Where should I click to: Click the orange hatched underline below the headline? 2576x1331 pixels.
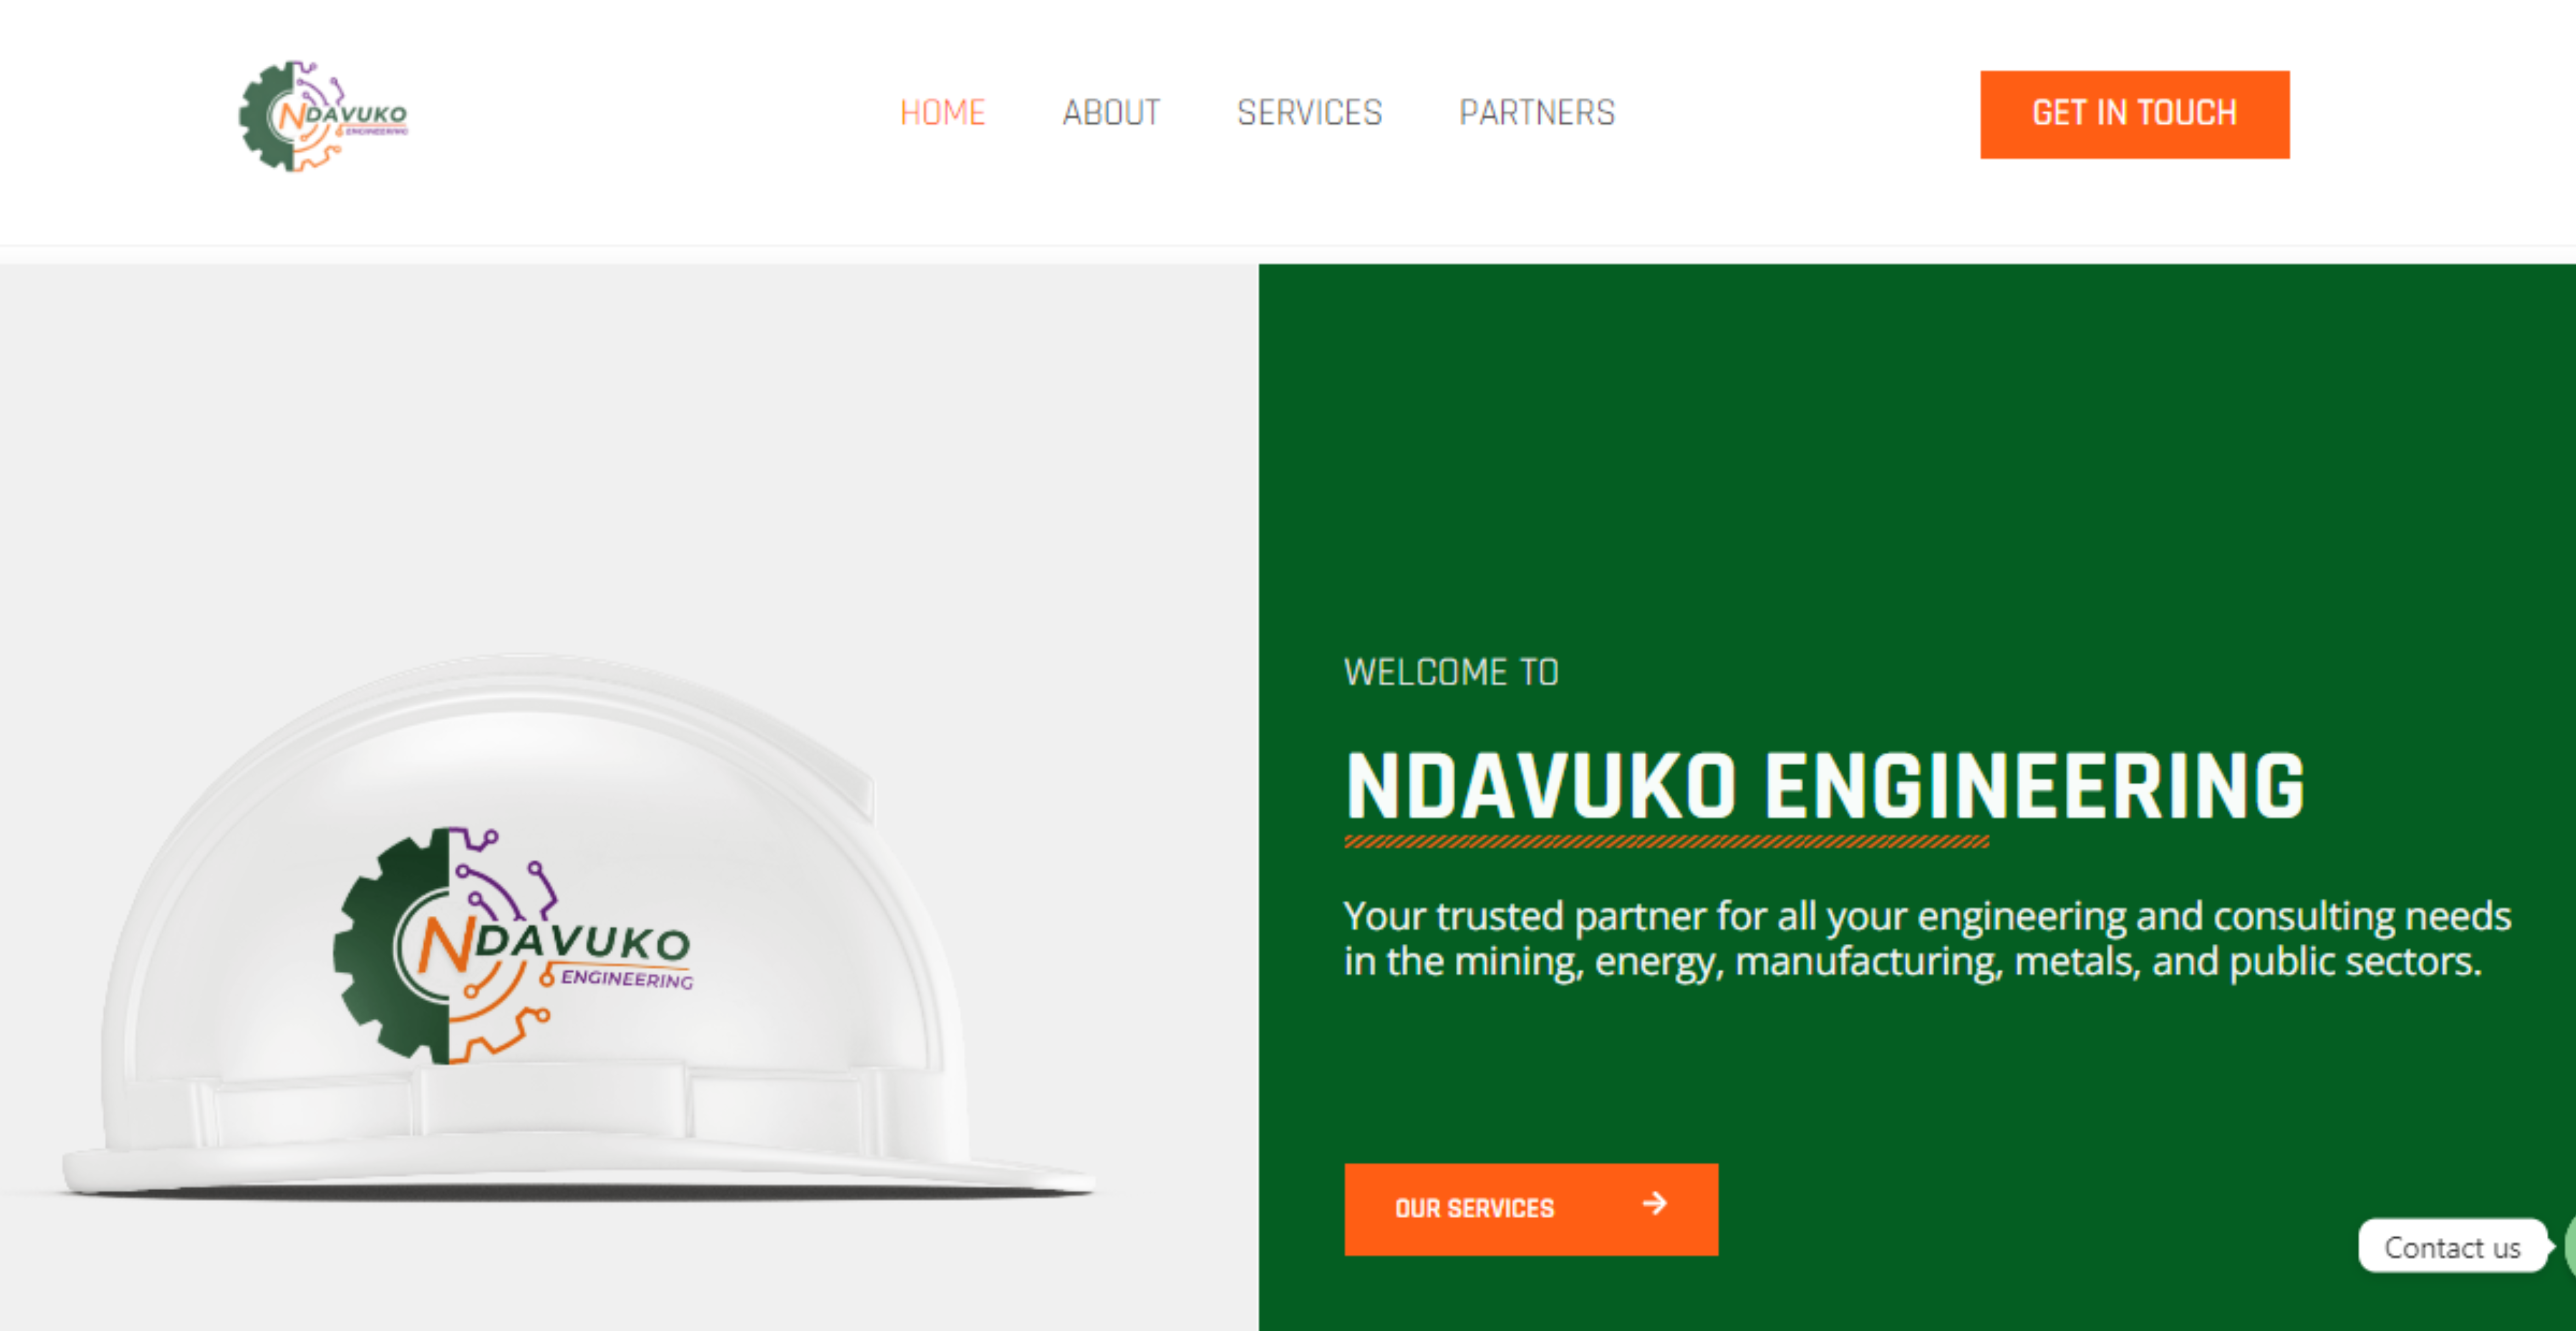click(1667, 841)
